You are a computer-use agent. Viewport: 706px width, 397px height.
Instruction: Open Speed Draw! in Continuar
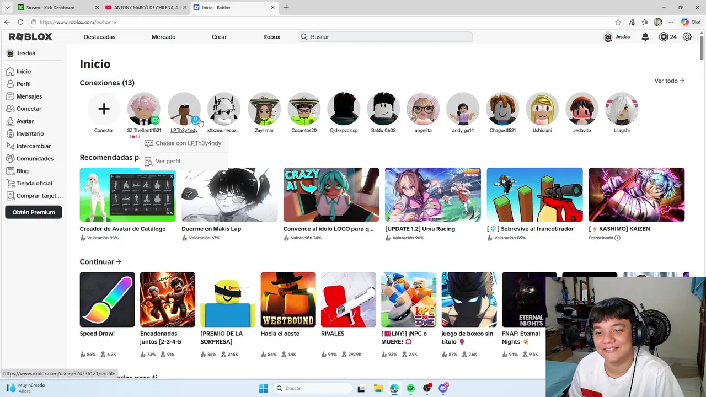click(x=107, y=299)
